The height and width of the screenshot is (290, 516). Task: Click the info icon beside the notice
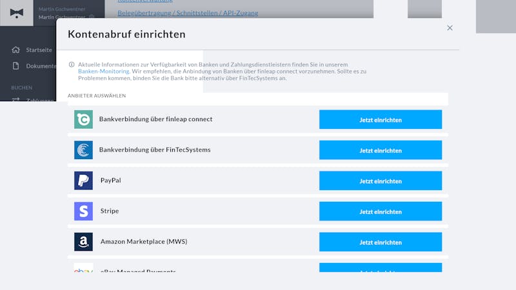72,64
